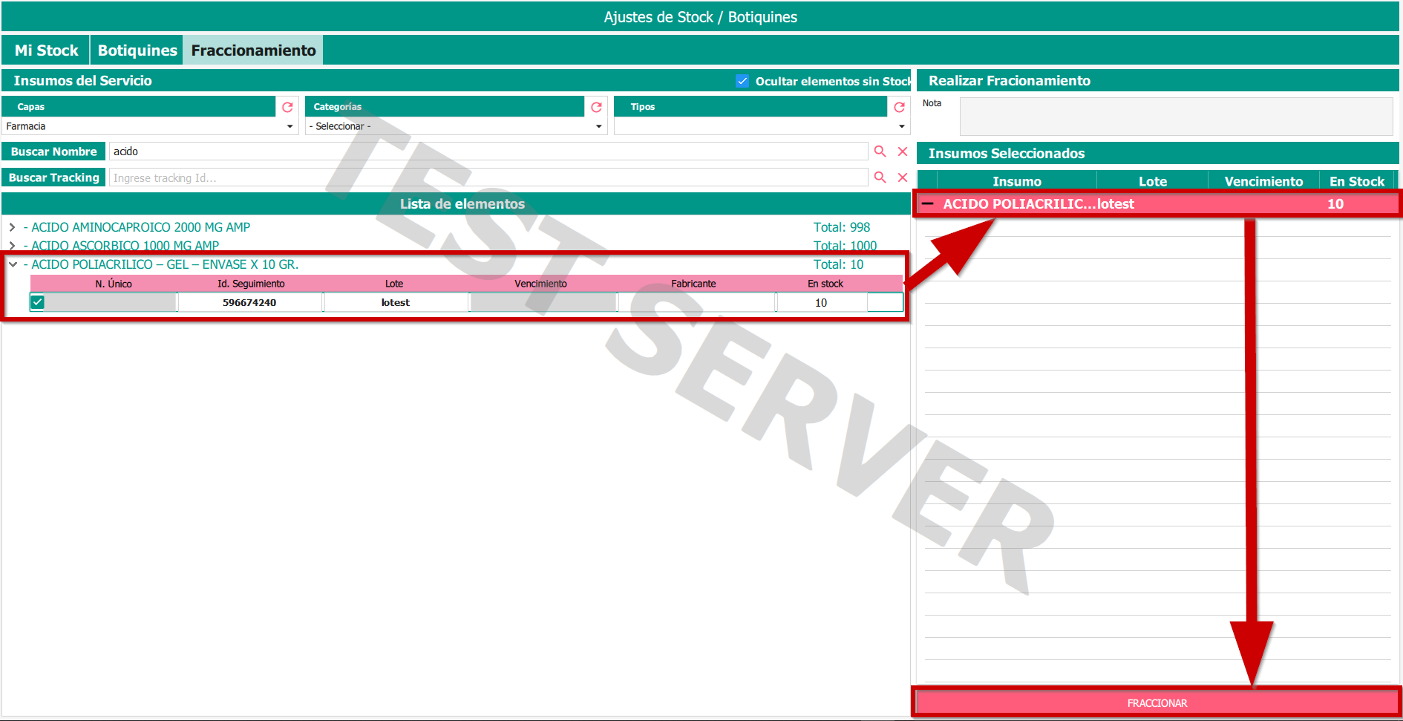Viewport: 1403px width, 721px height.
Task: Click the Buscar Tracking search magnifier
Action: click(880, 177)
